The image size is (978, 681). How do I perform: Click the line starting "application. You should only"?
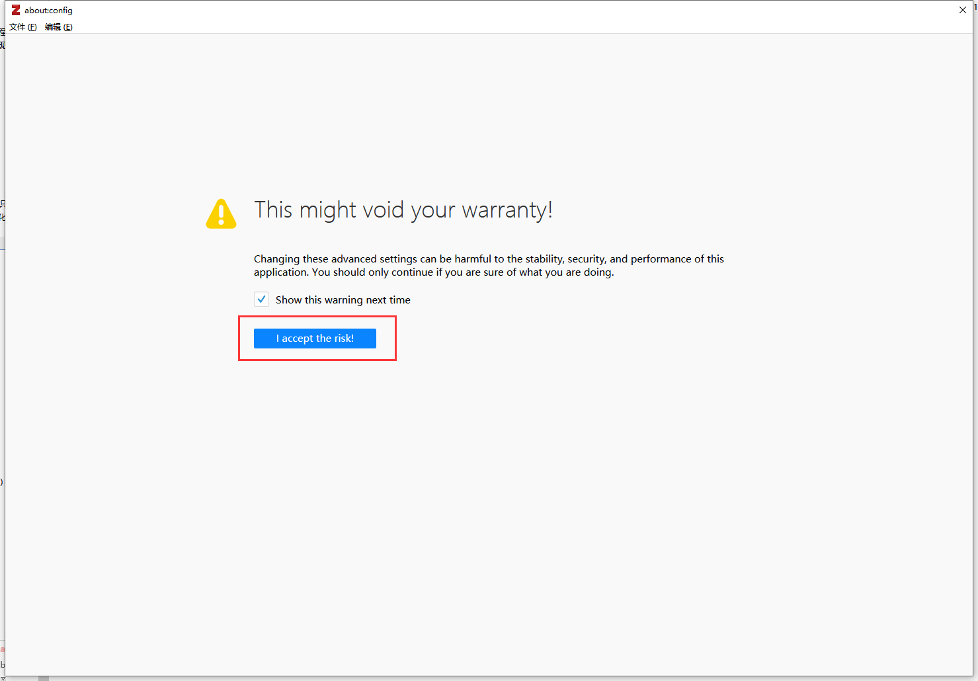point(433,272)
